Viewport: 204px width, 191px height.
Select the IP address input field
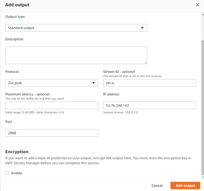click(149, 105)
